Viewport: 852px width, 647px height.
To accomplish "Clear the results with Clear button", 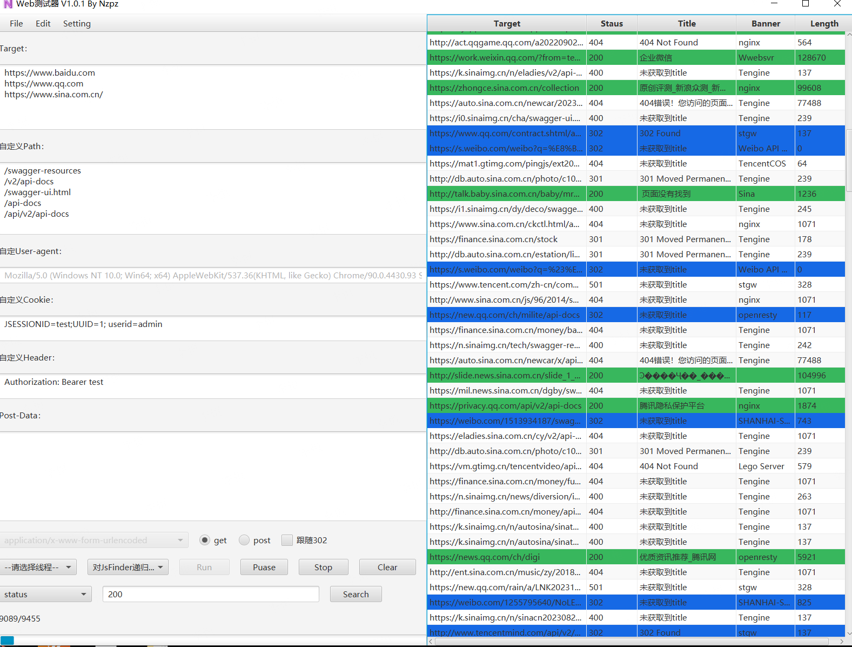I will [x=387, y=567].
